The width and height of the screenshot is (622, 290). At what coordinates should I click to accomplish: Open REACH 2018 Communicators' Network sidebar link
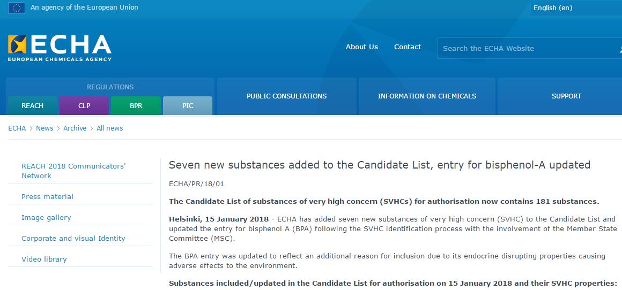73,171
